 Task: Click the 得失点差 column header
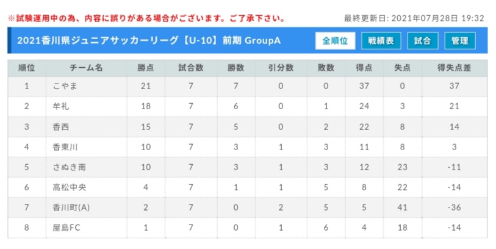[x=455, y=68]
